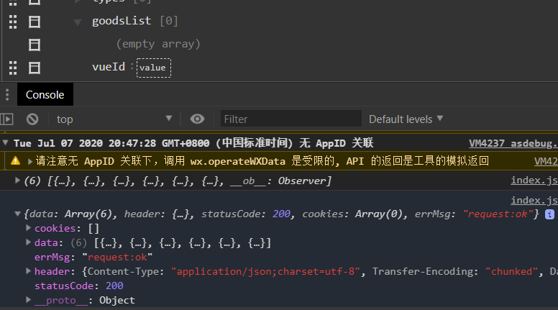This screenshot has height=310, width=558.
Task: Open the Default levels dropdown
Action: (406, 119)
